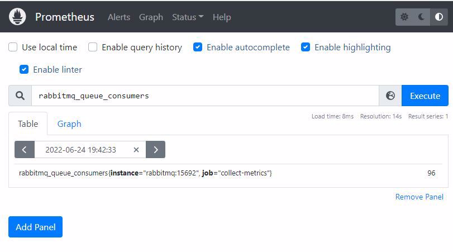Viewport: 453px width, 252px height.
Task: Click the Load time: 8ms text
Action: pyautogui.click(x=332, y=116)
